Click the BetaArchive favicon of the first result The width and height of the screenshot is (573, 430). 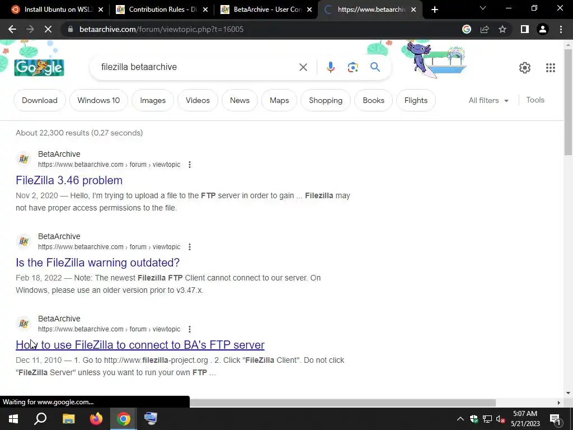[24, 159]
